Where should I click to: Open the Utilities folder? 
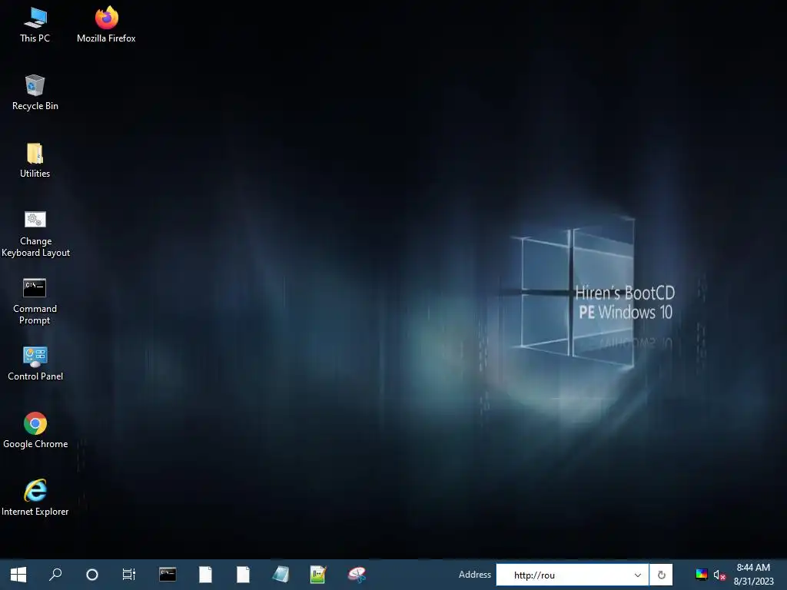(35, 161)
